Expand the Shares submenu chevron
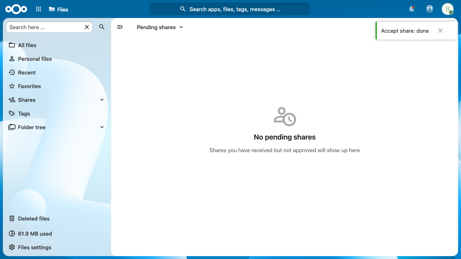The image size is (461, 259). click(x=102, y=100)
